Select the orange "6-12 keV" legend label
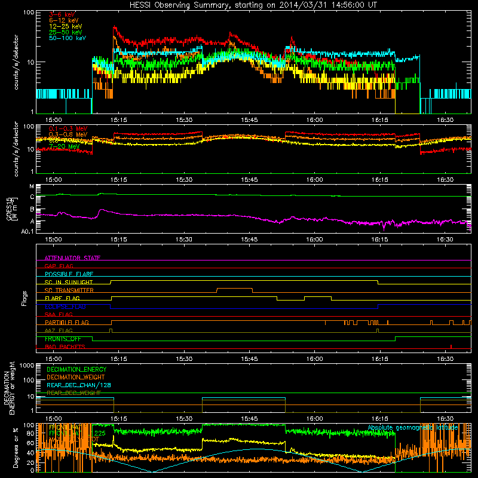 (x=64, y=20)
